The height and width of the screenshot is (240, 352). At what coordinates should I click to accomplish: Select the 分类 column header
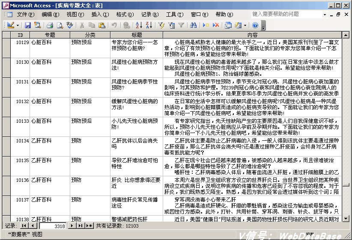(x=90, y=35)
